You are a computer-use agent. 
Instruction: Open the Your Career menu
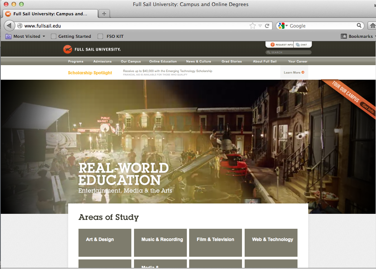(x=298, y=61)
